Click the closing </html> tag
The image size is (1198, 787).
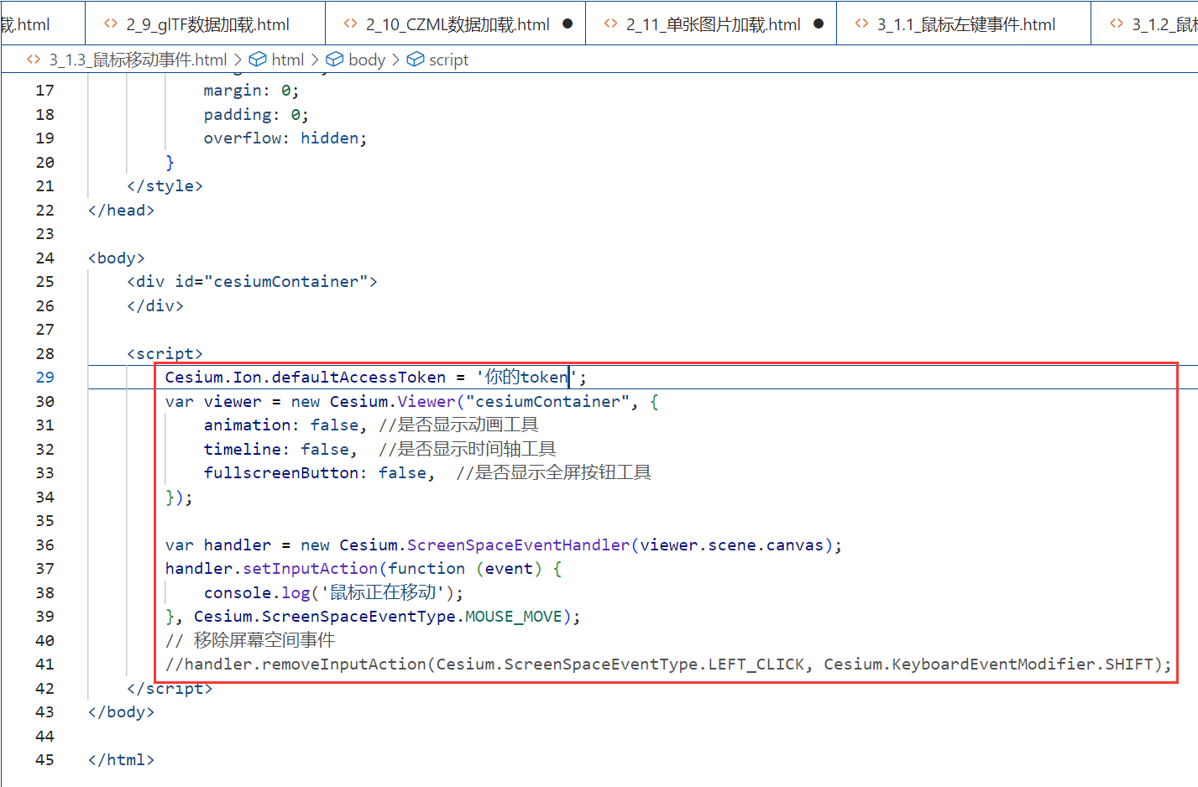click(x=122, y=760)
